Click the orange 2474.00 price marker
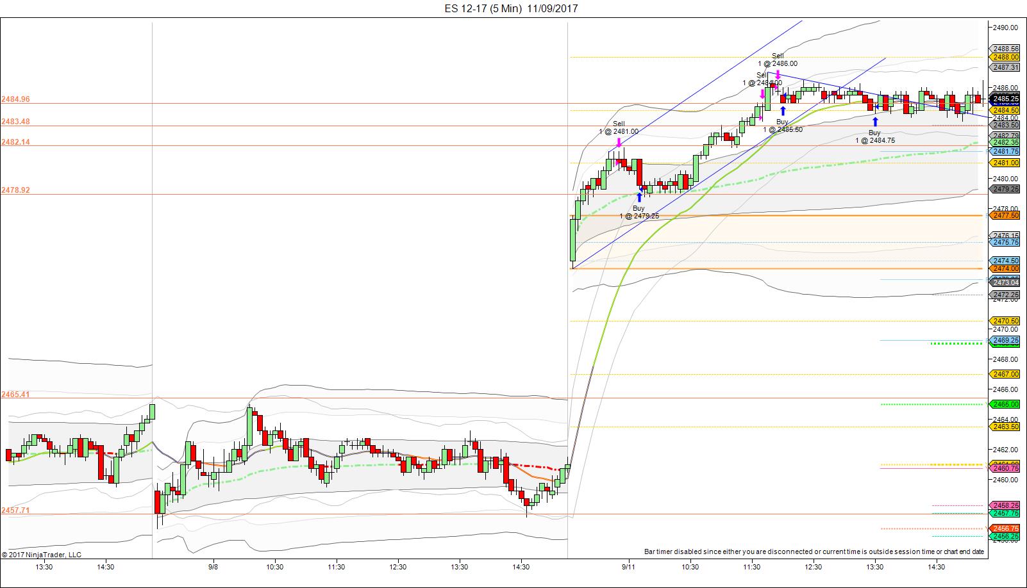1027x588 pixels. point(1005,268)
